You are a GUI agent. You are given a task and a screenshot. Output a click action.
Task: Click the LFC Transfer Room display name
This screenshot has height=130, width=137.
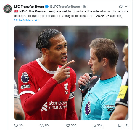pyautogui.click(x=29, y=7)
